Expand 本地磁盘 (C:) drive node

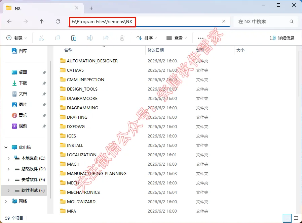point(8,158)
